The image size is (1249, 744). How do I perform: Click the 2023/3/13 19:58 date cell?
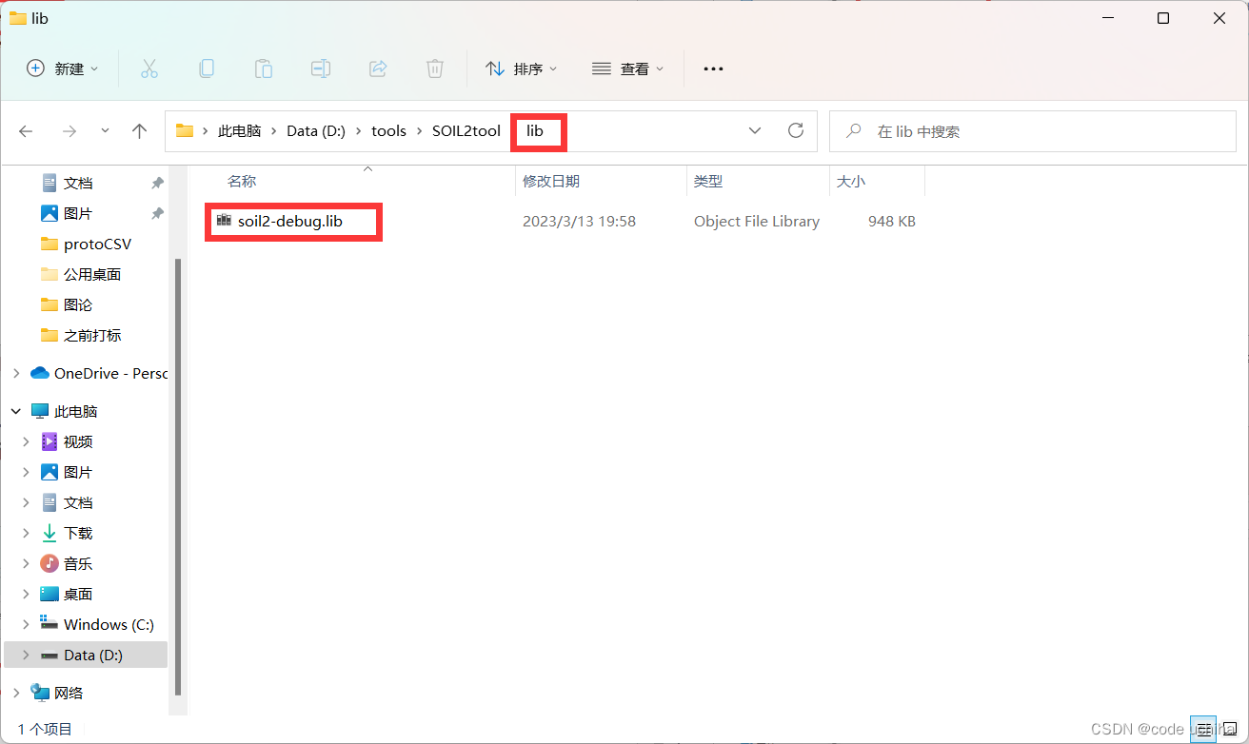click(x=579, y=221)
